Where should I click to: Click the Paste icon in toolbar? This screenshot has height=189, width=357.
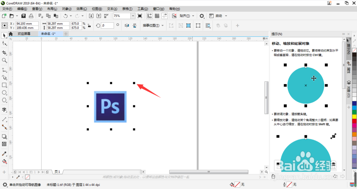click(56, 16)
